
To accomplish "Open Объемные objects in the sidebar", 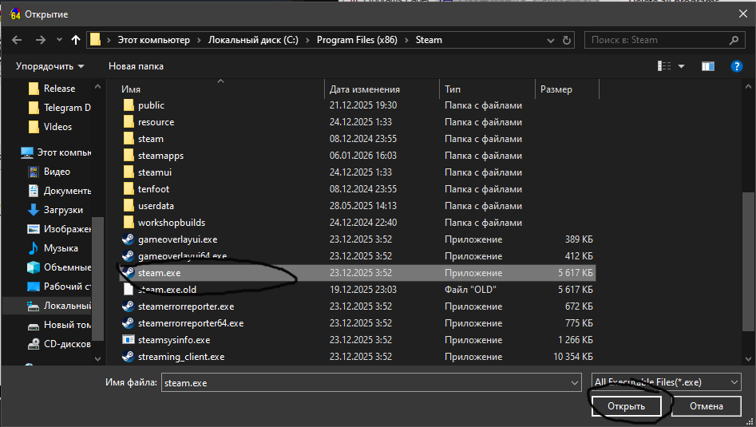I will click(x=59, y=267).
